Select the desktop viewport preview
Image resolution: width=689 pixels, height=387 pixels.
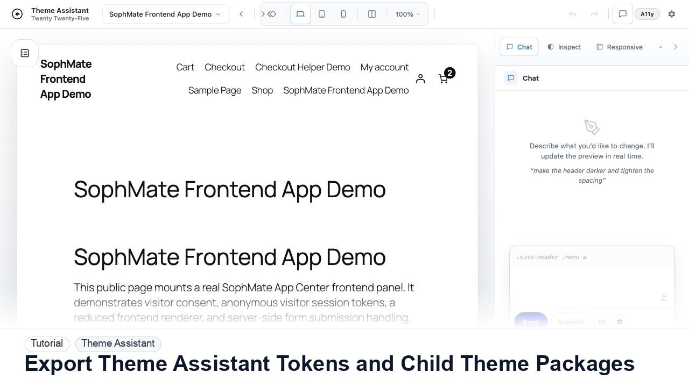pos(300,14)
